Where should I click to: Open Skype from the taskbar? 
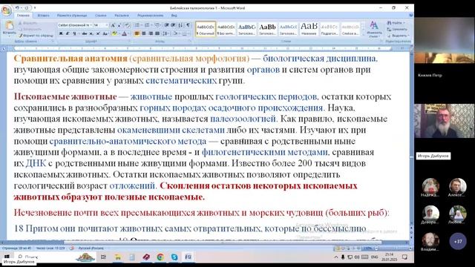[174, 257]
